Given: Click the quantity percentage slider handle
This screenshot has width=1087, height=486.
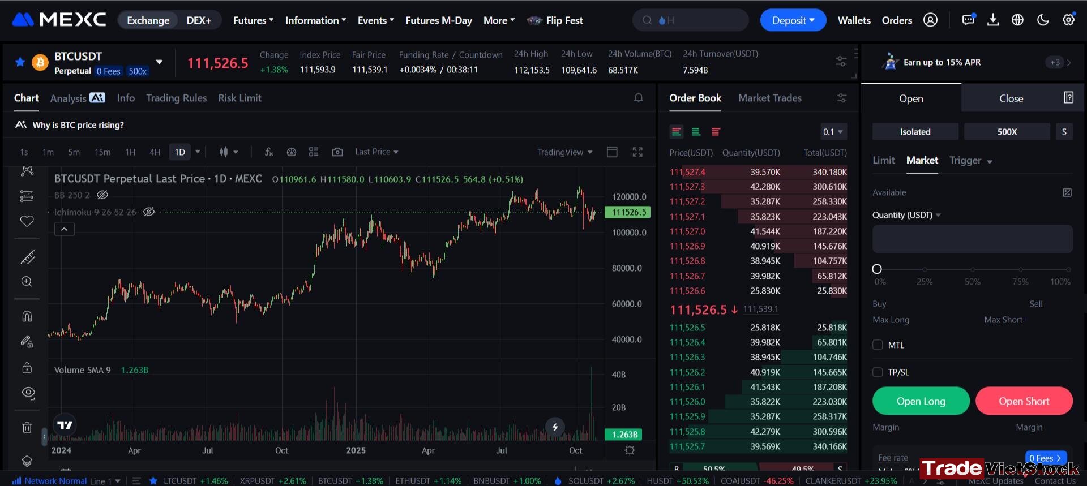Looking at the screenshot, I should pyautogui.click(x=877, y=269).
